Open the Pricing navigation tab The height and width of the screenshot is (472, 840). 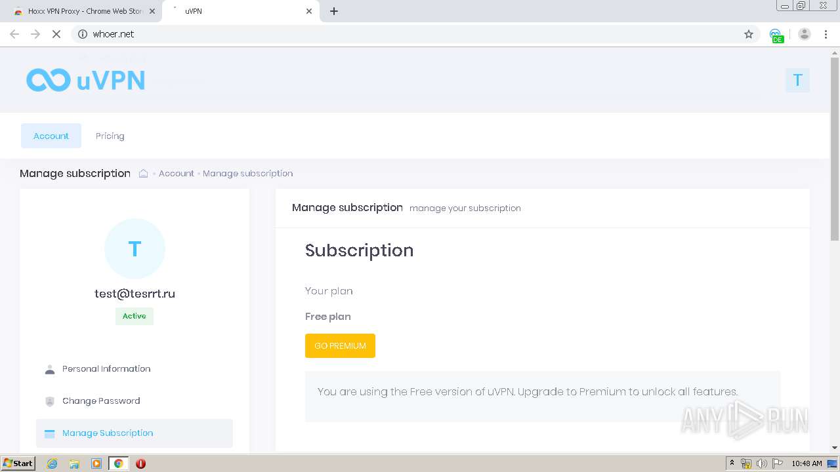pyautogui.click(x=110, y=136)
